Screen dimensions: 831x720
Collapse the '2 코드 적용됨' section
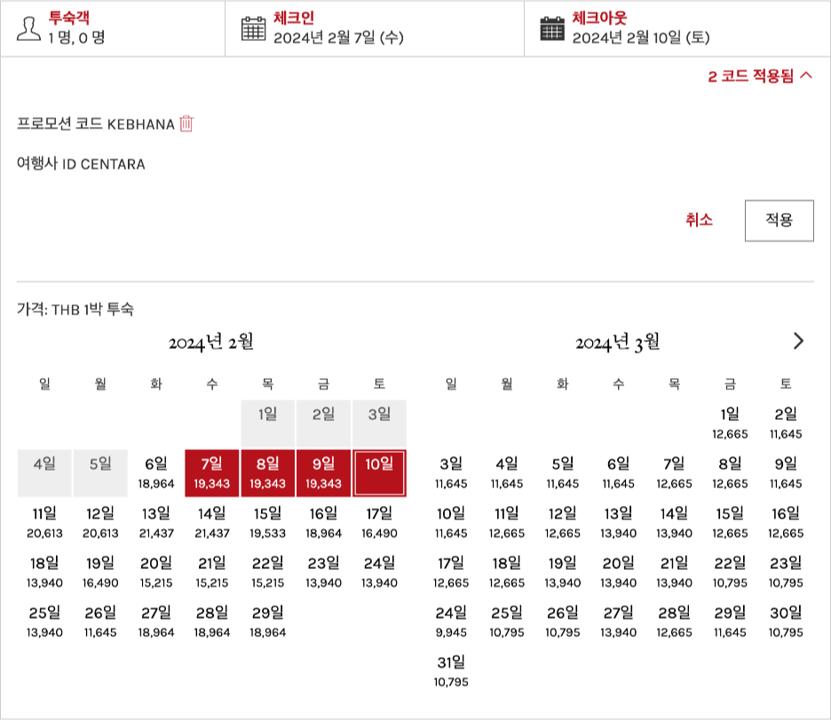[760, 76]
